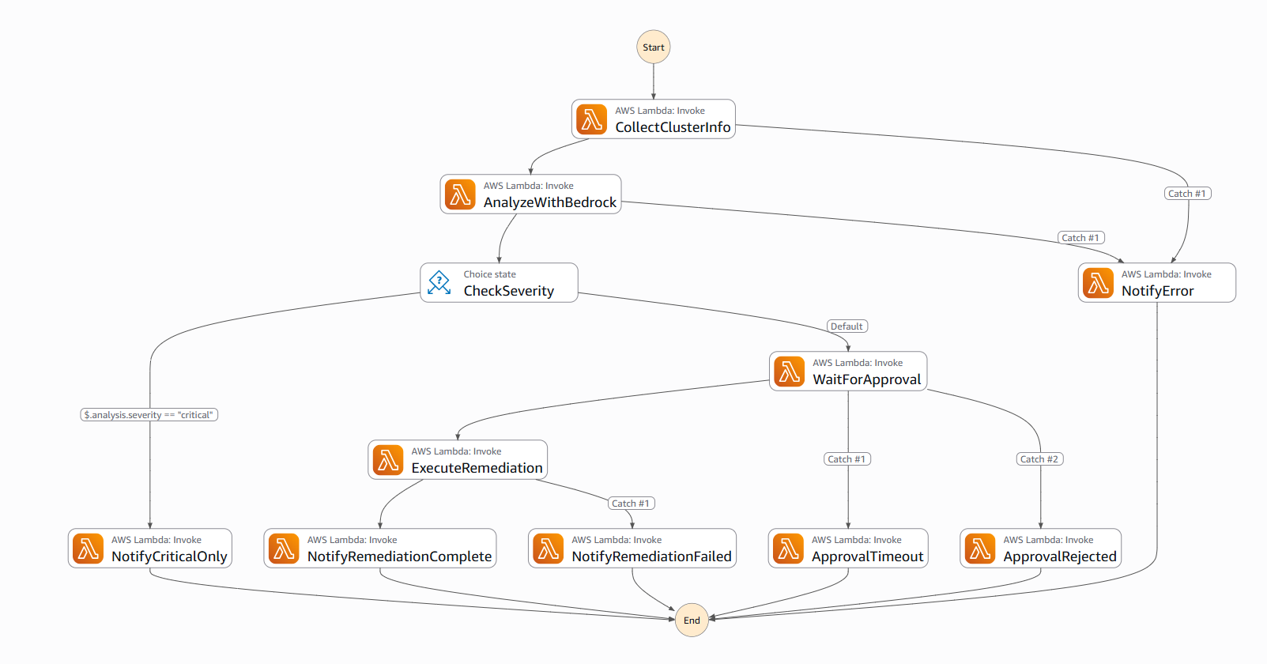Select the End node

pyautogui.click(x=692, y=621)
